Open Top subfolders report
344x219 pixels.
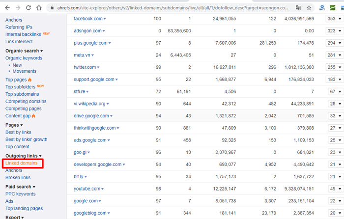point(21,87)
